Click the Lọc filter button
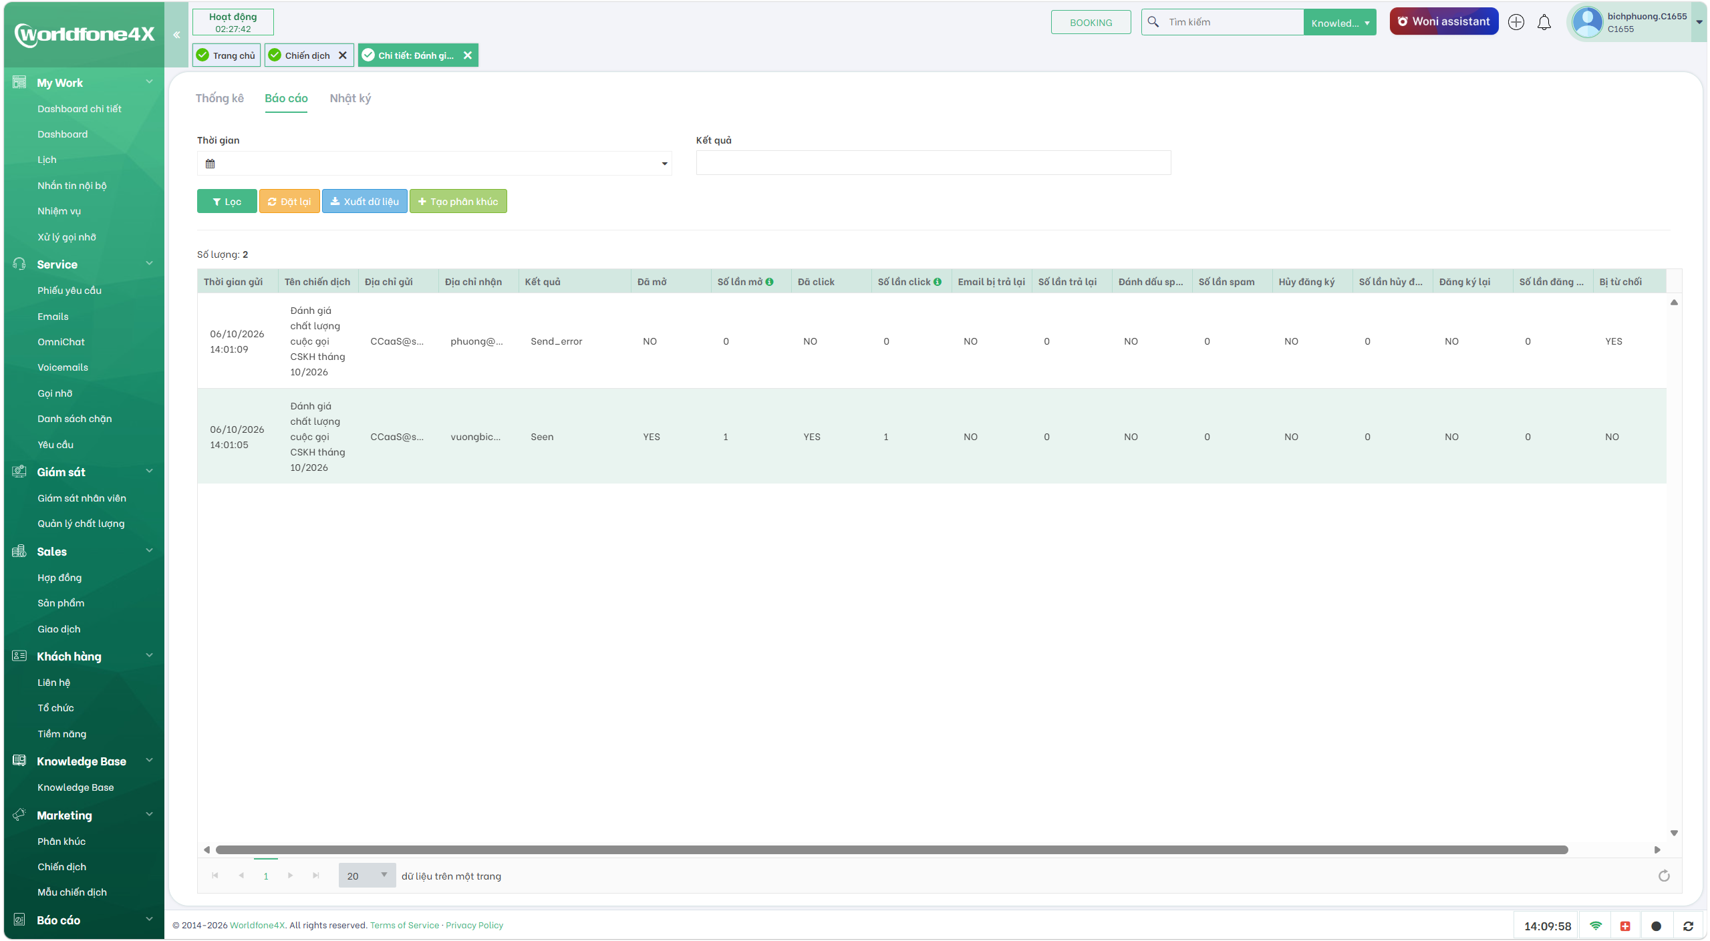The image size is (1710, 941). [227, 202]
